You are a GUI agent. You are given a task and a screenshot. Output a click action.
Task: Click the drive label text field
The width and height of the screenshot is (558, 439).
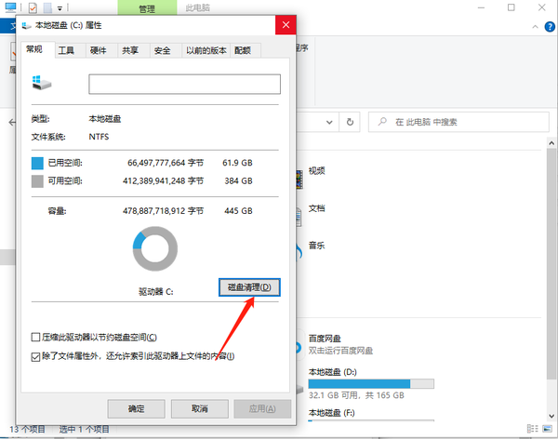[x=184, y=84]
